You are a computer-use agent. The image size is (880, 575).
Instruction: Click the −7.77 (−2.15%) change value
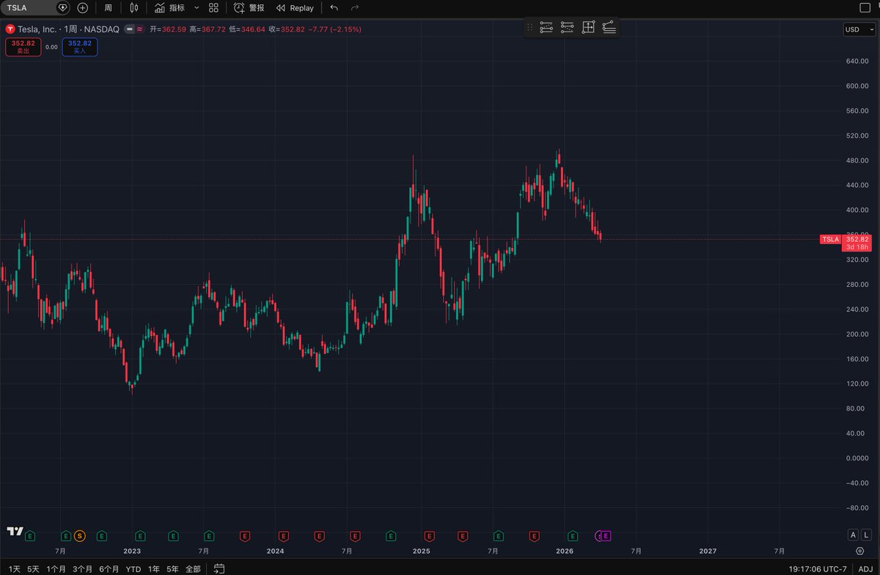(x=335, y=29)
